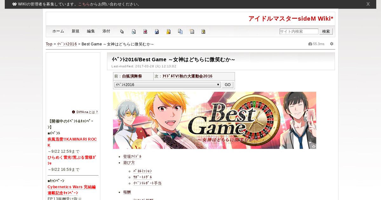Image resolution: width=381 pixels, height=200 pixels.
Task: Open the こちら link in the top notice
Action: click(x=84, y=4)
